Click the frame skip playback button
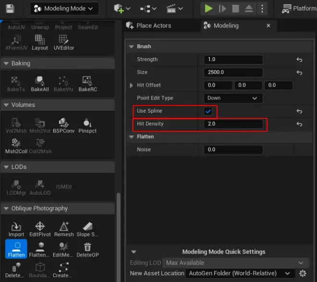 click(x=222, y=9)
